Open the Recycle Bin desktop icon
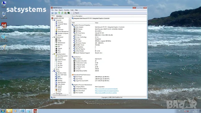201x113 pixels. pyautogui.click(x=4, y=15)
